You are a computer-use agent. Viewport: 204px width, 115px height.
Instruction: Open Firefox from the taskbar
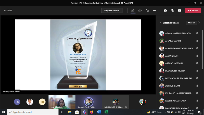tap(92, 112)
